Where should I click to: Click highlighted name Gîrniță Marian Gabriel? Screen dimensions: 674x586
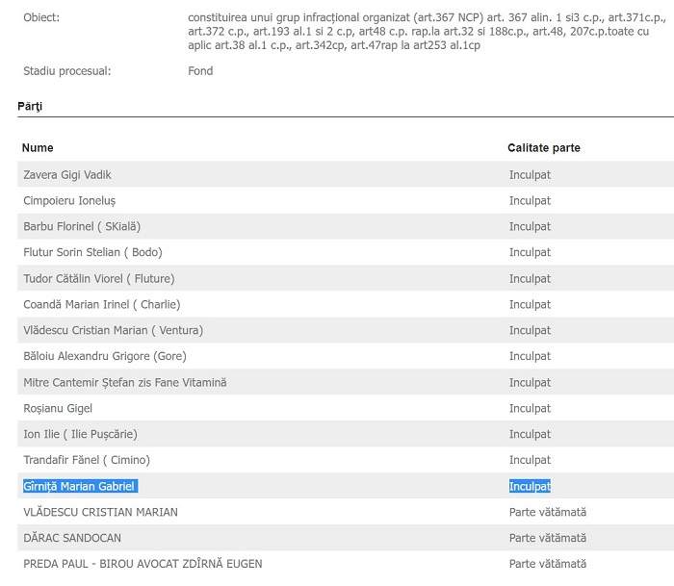point(79,487)
